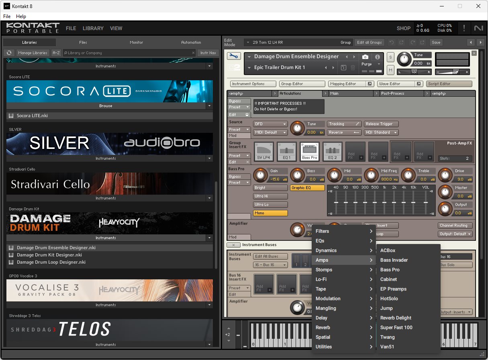This screenshot has height=360, width=488.
Task: Open the Source Preset dropdown
Action: click(x=240, y=130)
